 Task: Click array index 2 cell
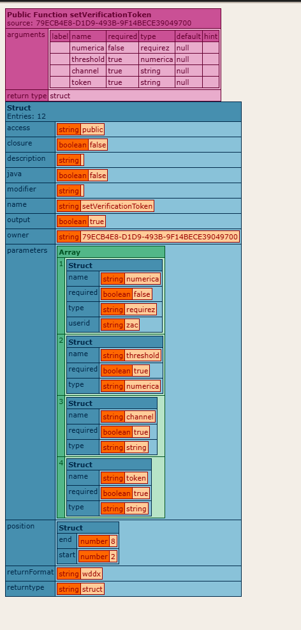tap(61, 365)
